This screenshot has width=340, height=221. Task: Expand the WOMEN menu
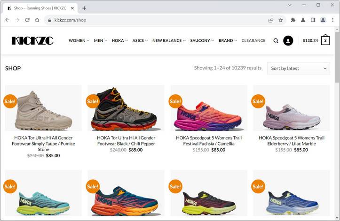(x=79, y=41)
